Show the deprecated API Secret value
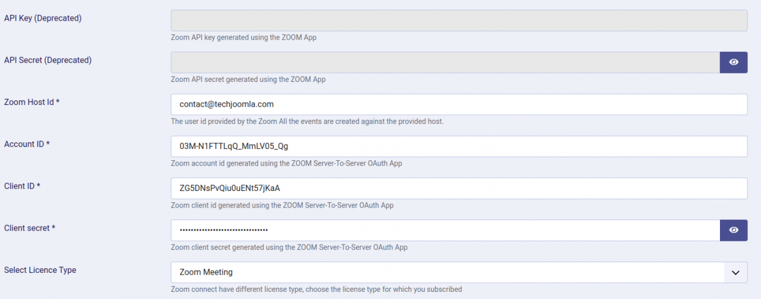Image resolution: width=761 pixels, height=299 pixels. (x=734, y=62)
